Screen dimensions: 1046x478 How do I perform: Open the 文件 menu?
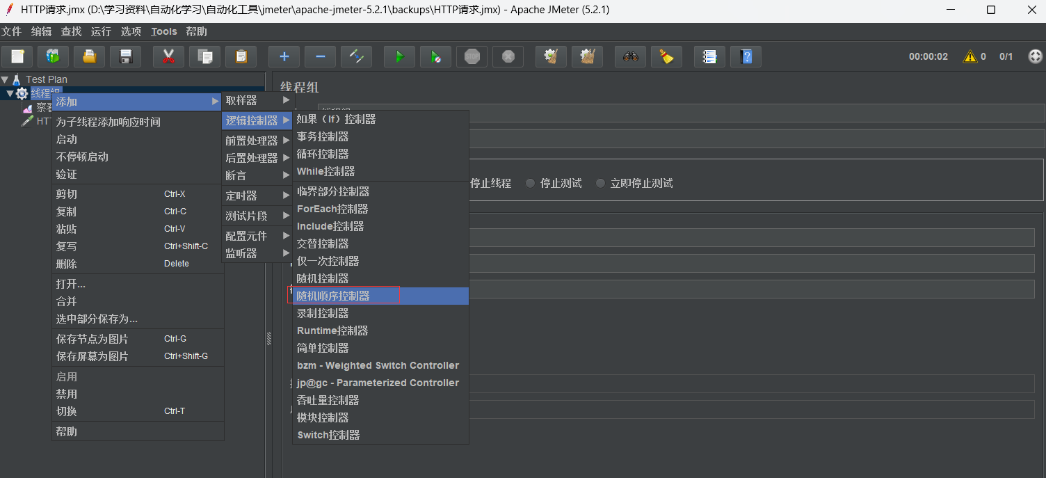[12, 31]
